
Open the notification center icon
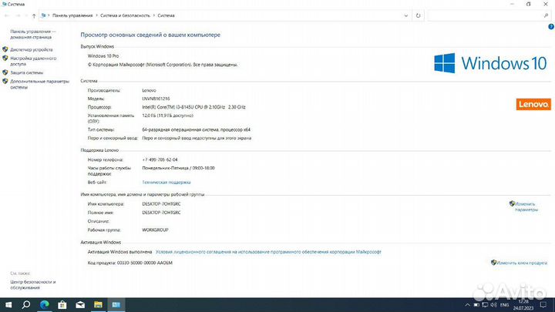coord(543,304)
